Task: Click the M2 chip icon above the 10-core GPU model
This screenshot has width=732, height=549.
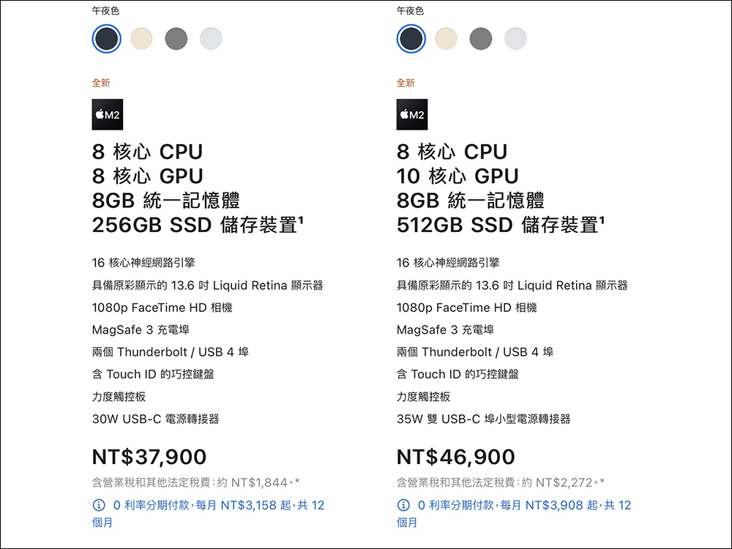Action: pos(412,114)
